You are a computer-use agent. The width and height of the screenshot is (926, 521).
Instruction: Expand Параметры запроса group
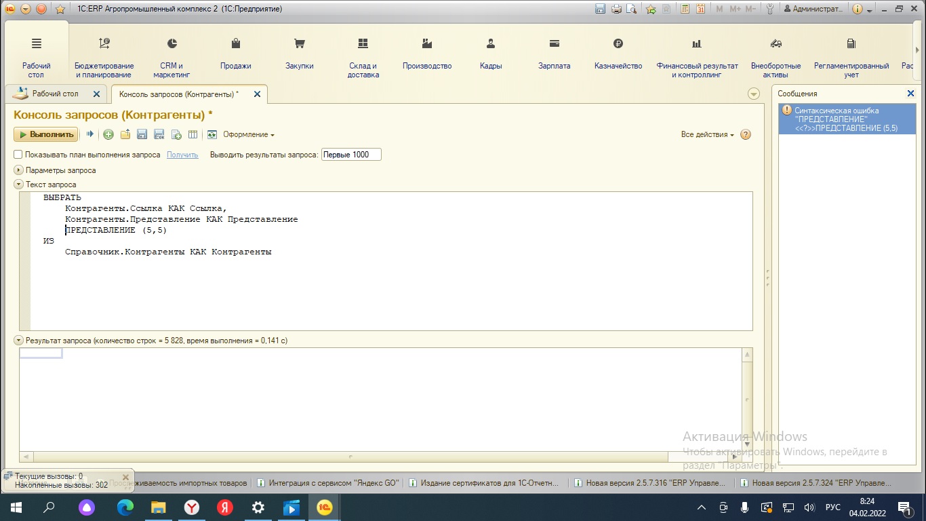pyautogui.click(x=19, y=170)
